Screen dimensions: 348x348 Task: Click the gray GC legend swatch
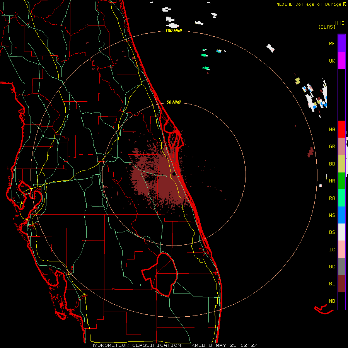(341, 266)
